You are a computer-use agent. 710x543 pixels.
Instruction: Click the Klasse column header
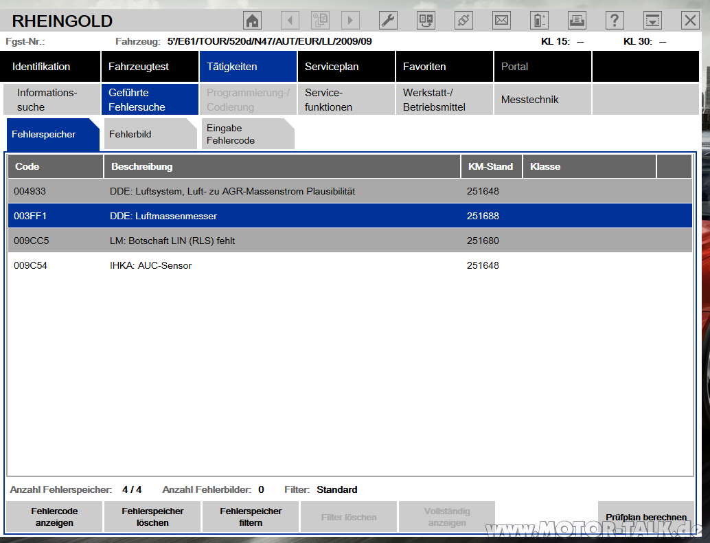[590, 166]
